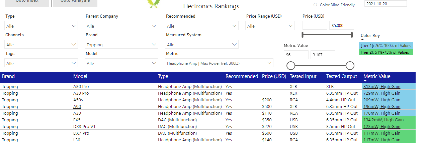Image resolution: width=427 pixels, height=150 pixels.
Task: Click the Tier 1 blue color key entry
Action: coord(386,46)
